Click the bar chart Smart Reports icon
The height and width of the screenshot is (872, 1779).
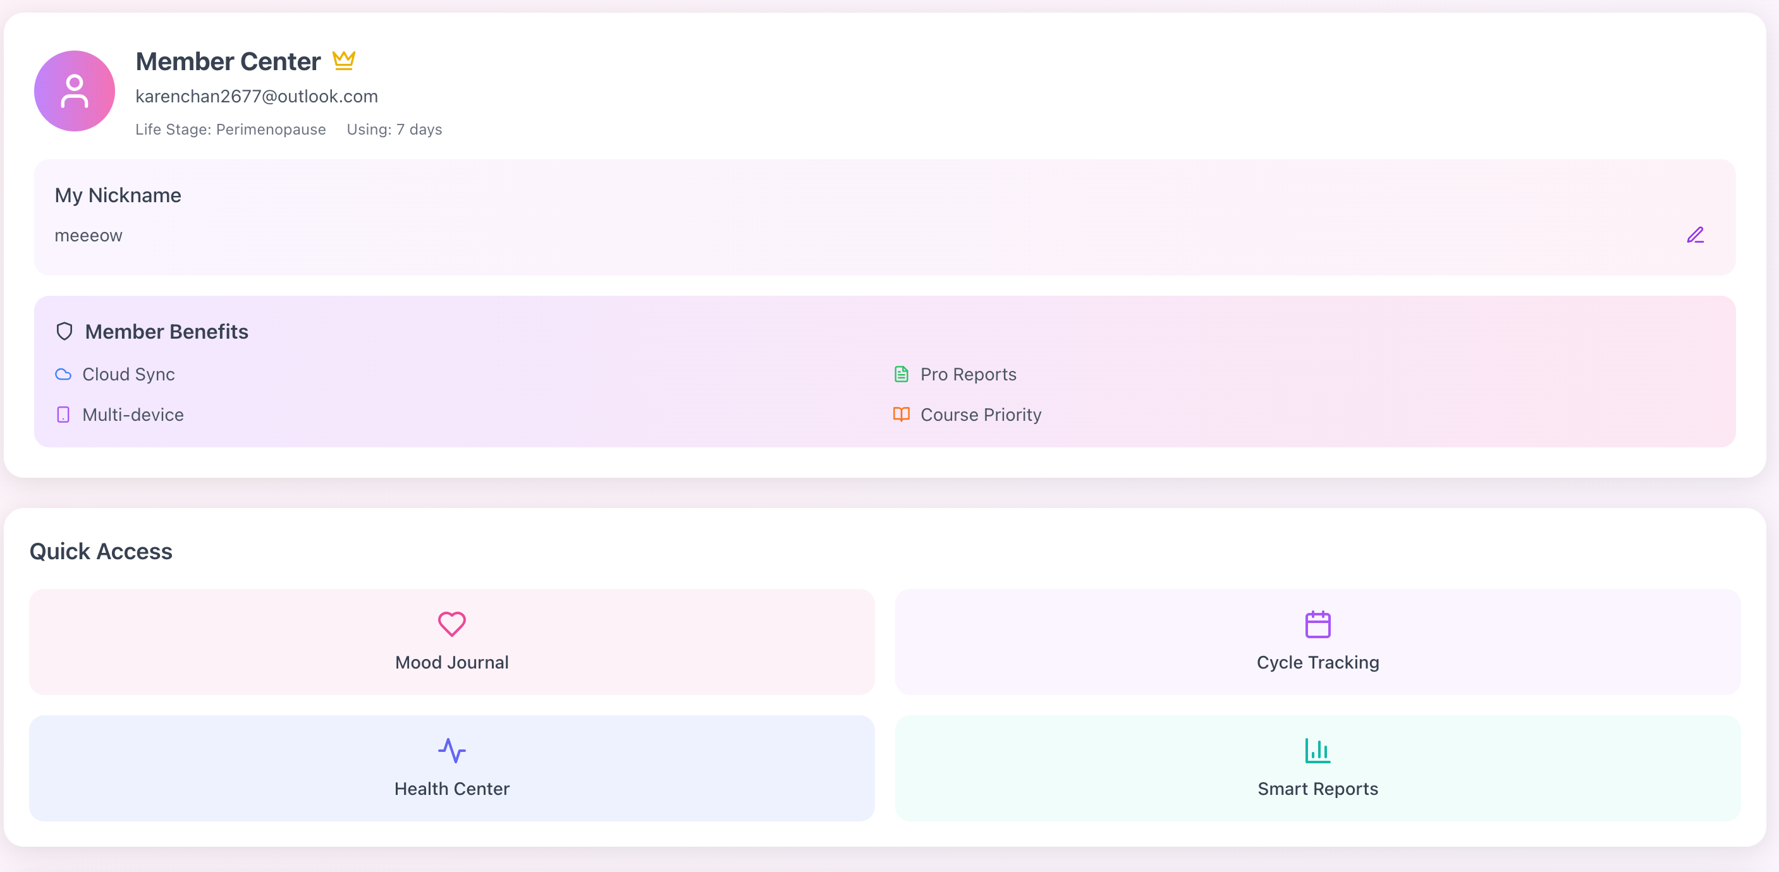[1317, 751]
